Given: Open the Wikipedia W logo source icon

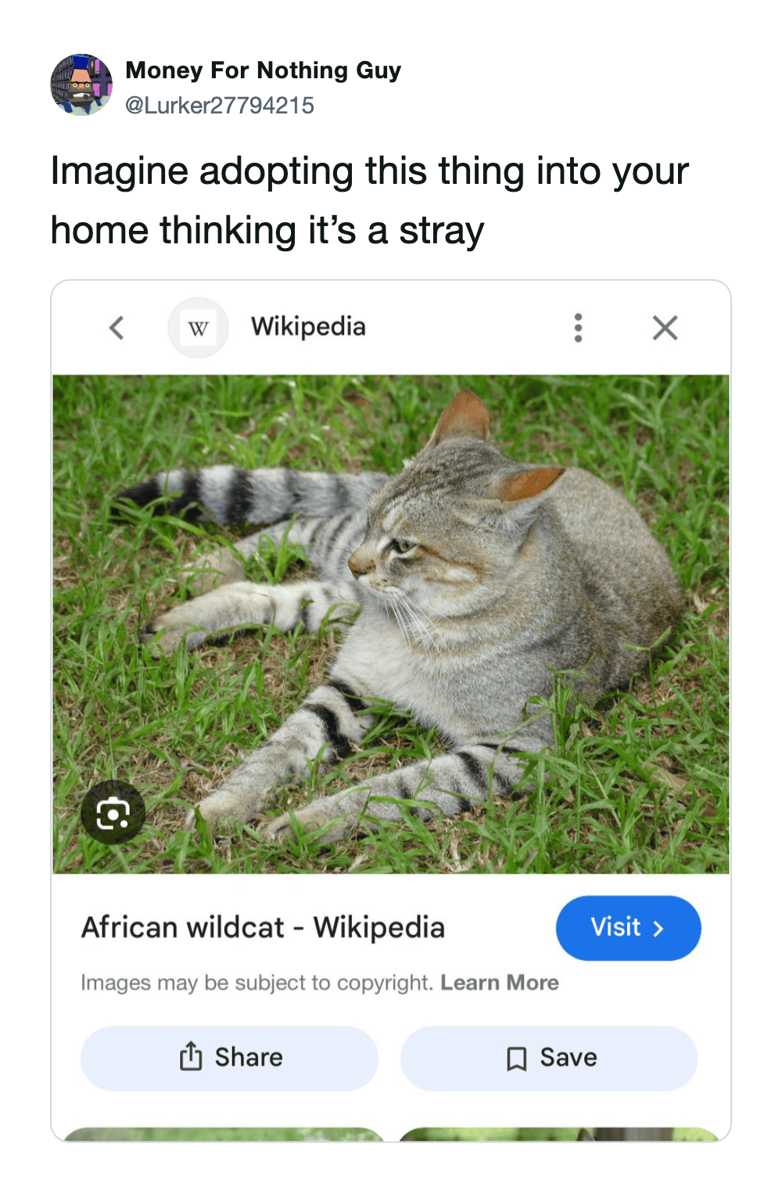Looking at the screenshot, I should 199,328.
